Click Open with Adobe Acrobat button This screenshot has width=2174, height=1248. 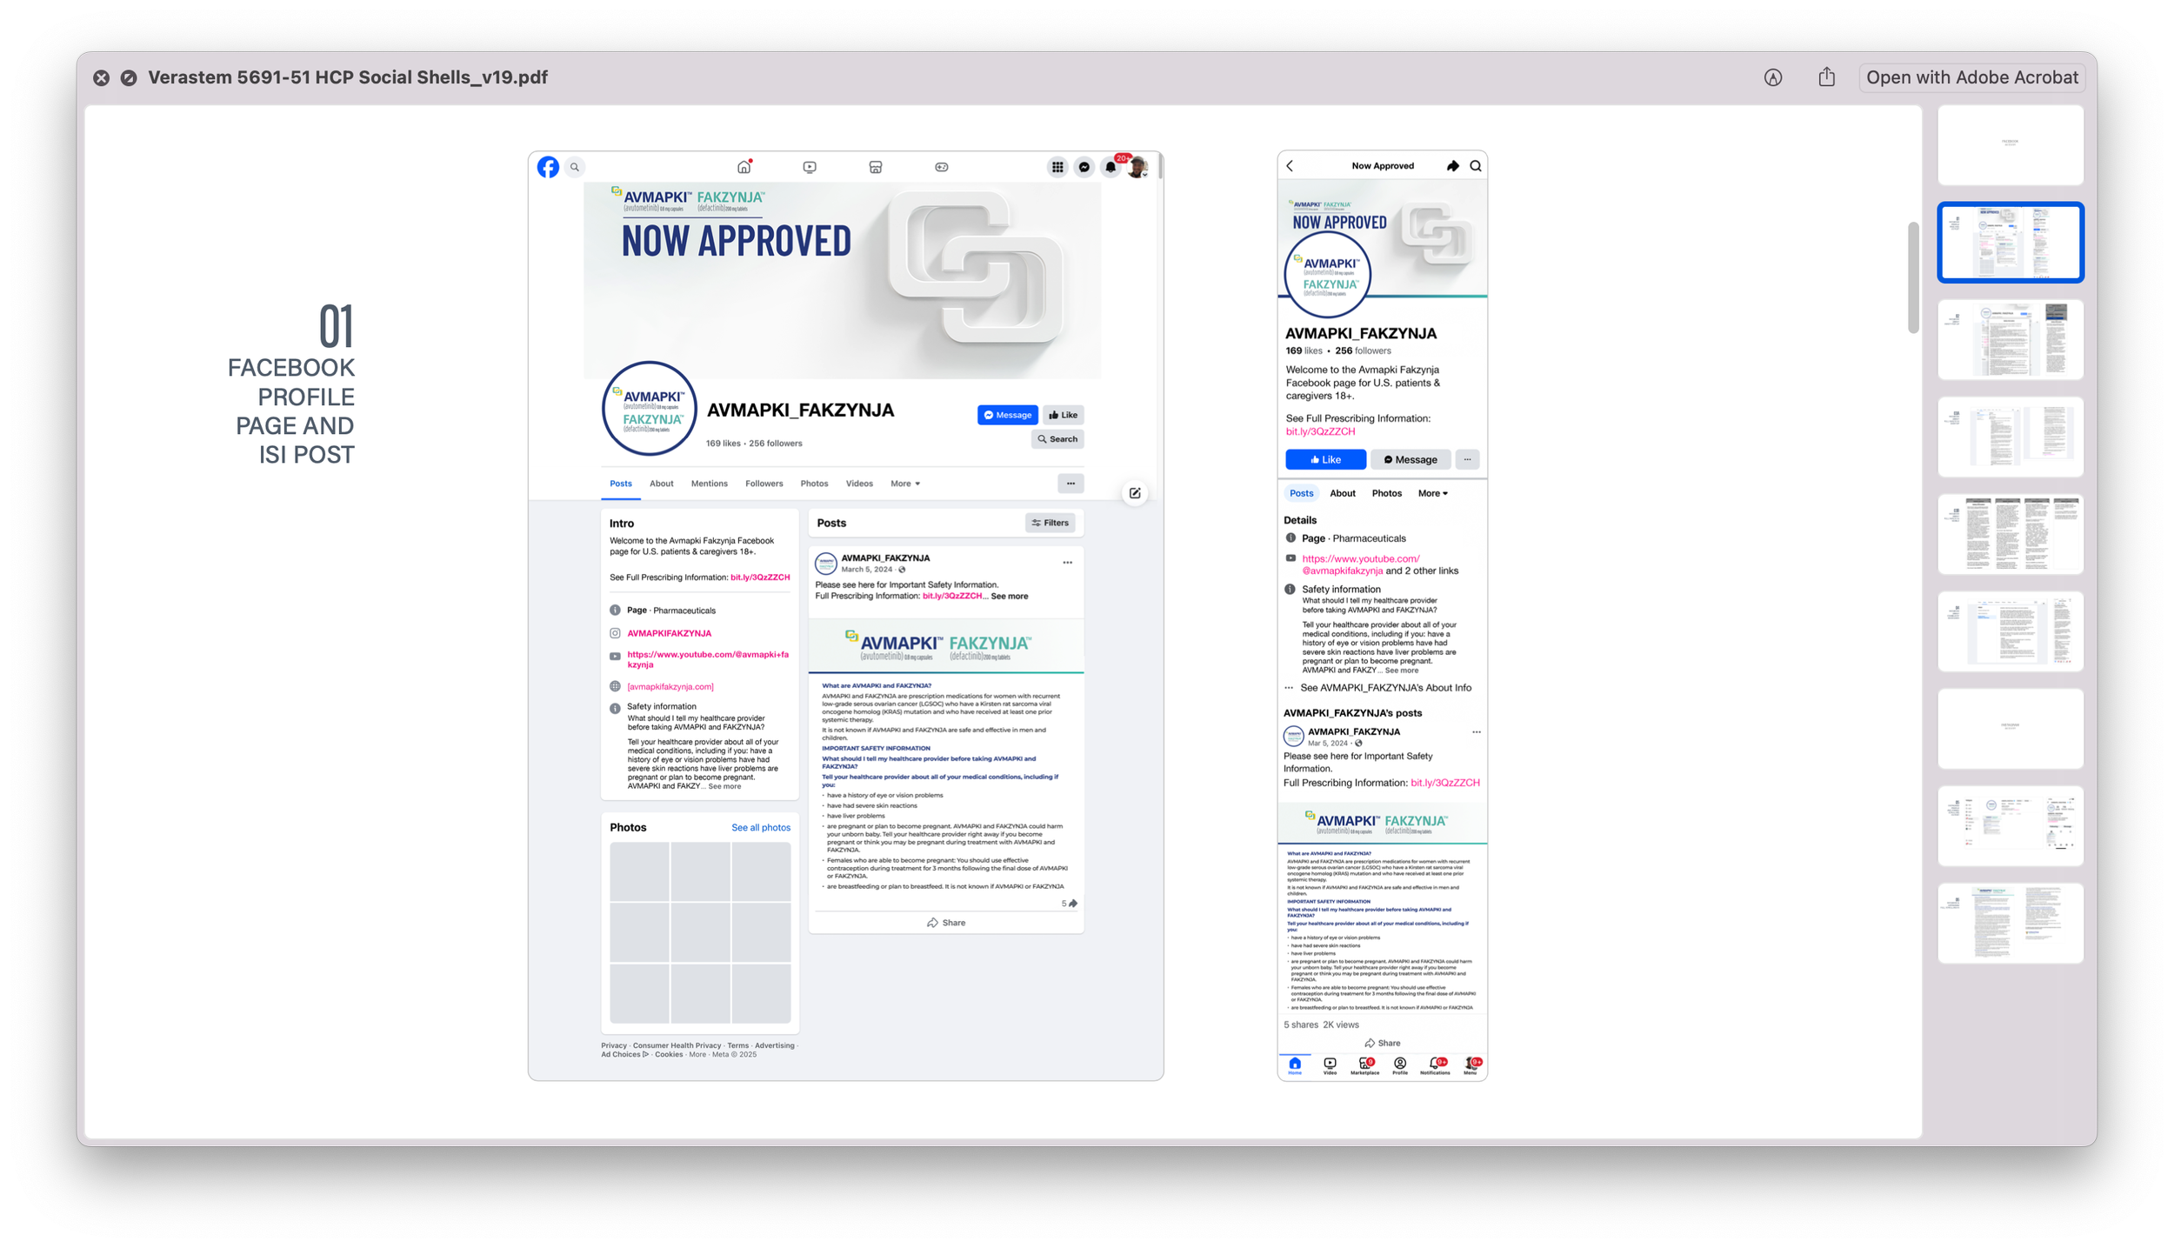click(x=1971, y=77)
